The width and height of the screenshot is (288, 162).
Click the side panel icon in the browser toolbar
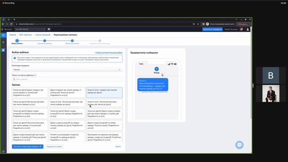203,24
